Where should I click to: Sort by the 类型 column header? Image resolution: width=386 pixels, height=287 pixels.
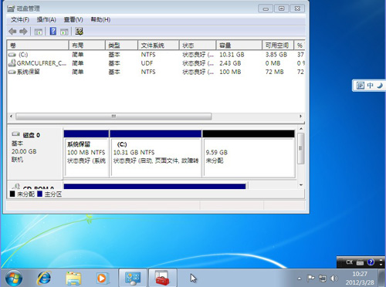point(122,46)
